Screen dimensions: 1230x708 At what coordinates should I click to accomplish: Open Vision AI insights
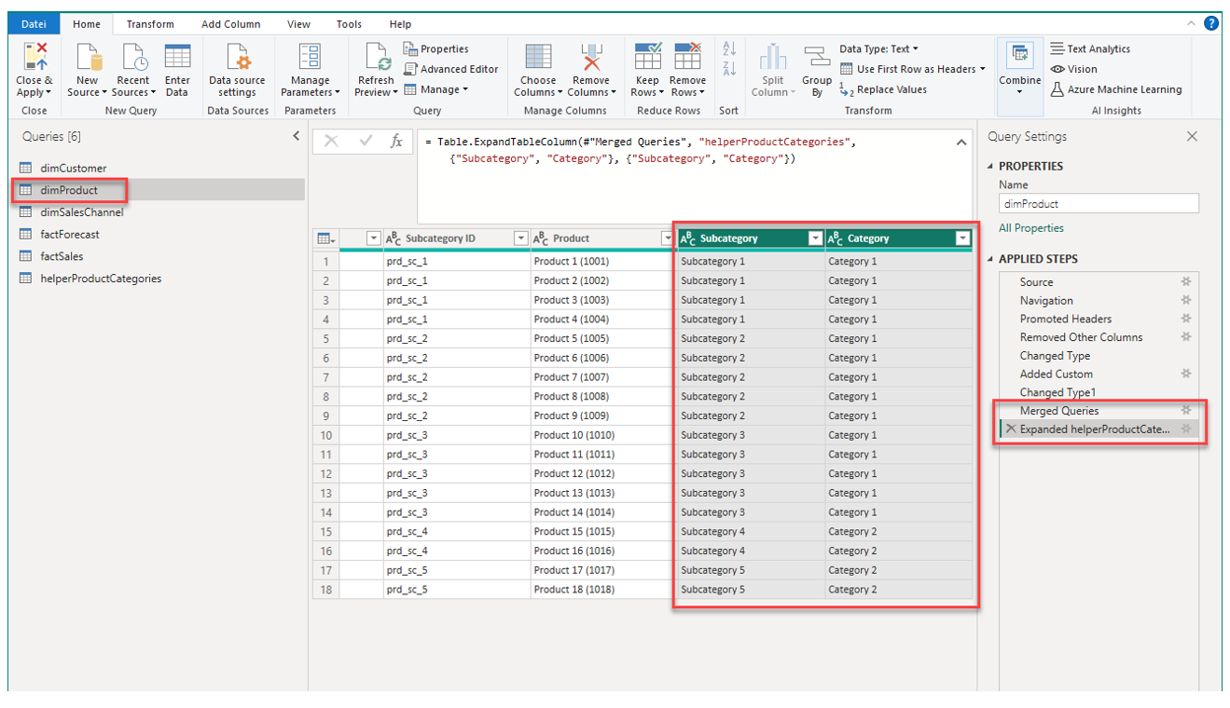[1074, 69]
